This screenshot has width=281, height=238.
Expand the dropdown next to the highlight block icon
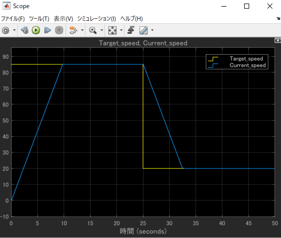(x=82, y=30)
